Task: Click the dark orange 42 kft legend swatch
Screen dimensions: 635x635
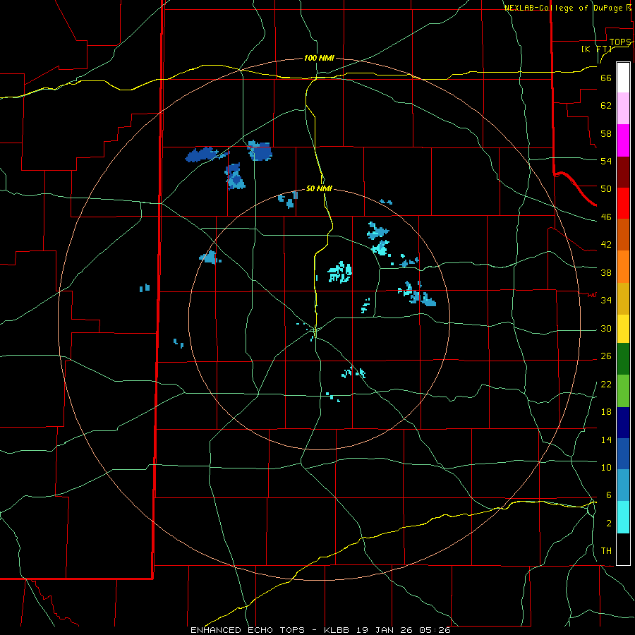Action: (x=623, y=235)
